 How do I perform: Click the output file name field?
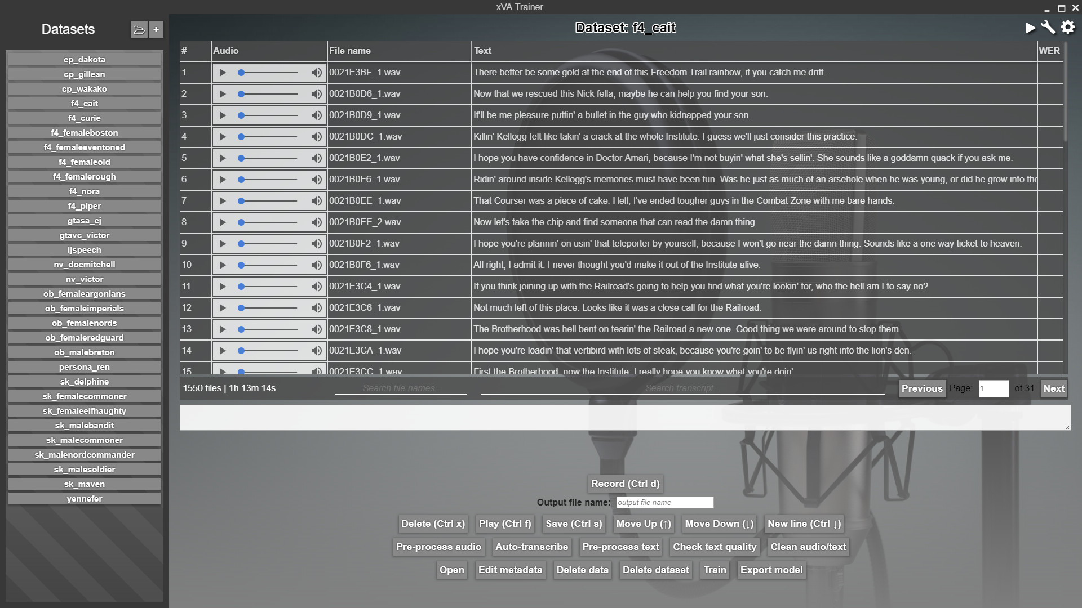tap(664, 502)
